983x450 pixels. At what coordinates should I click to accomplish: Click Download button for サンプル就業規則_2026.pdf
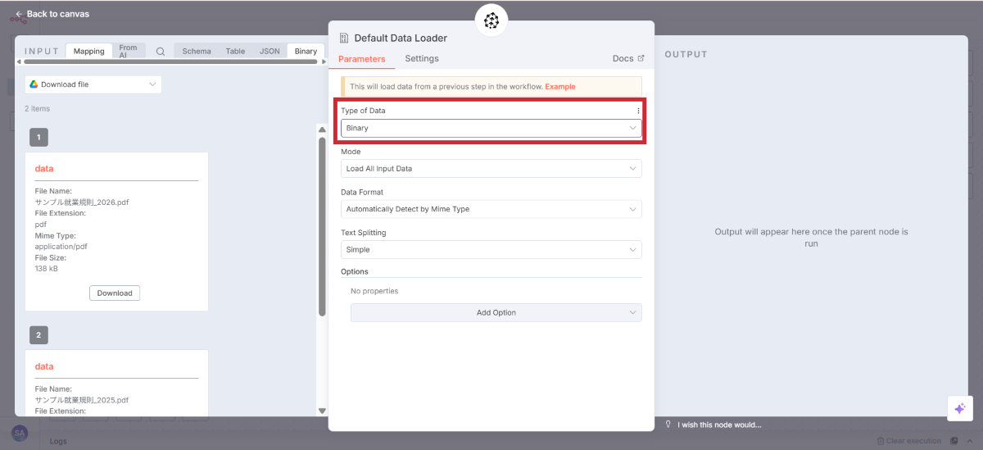point(115,293)
